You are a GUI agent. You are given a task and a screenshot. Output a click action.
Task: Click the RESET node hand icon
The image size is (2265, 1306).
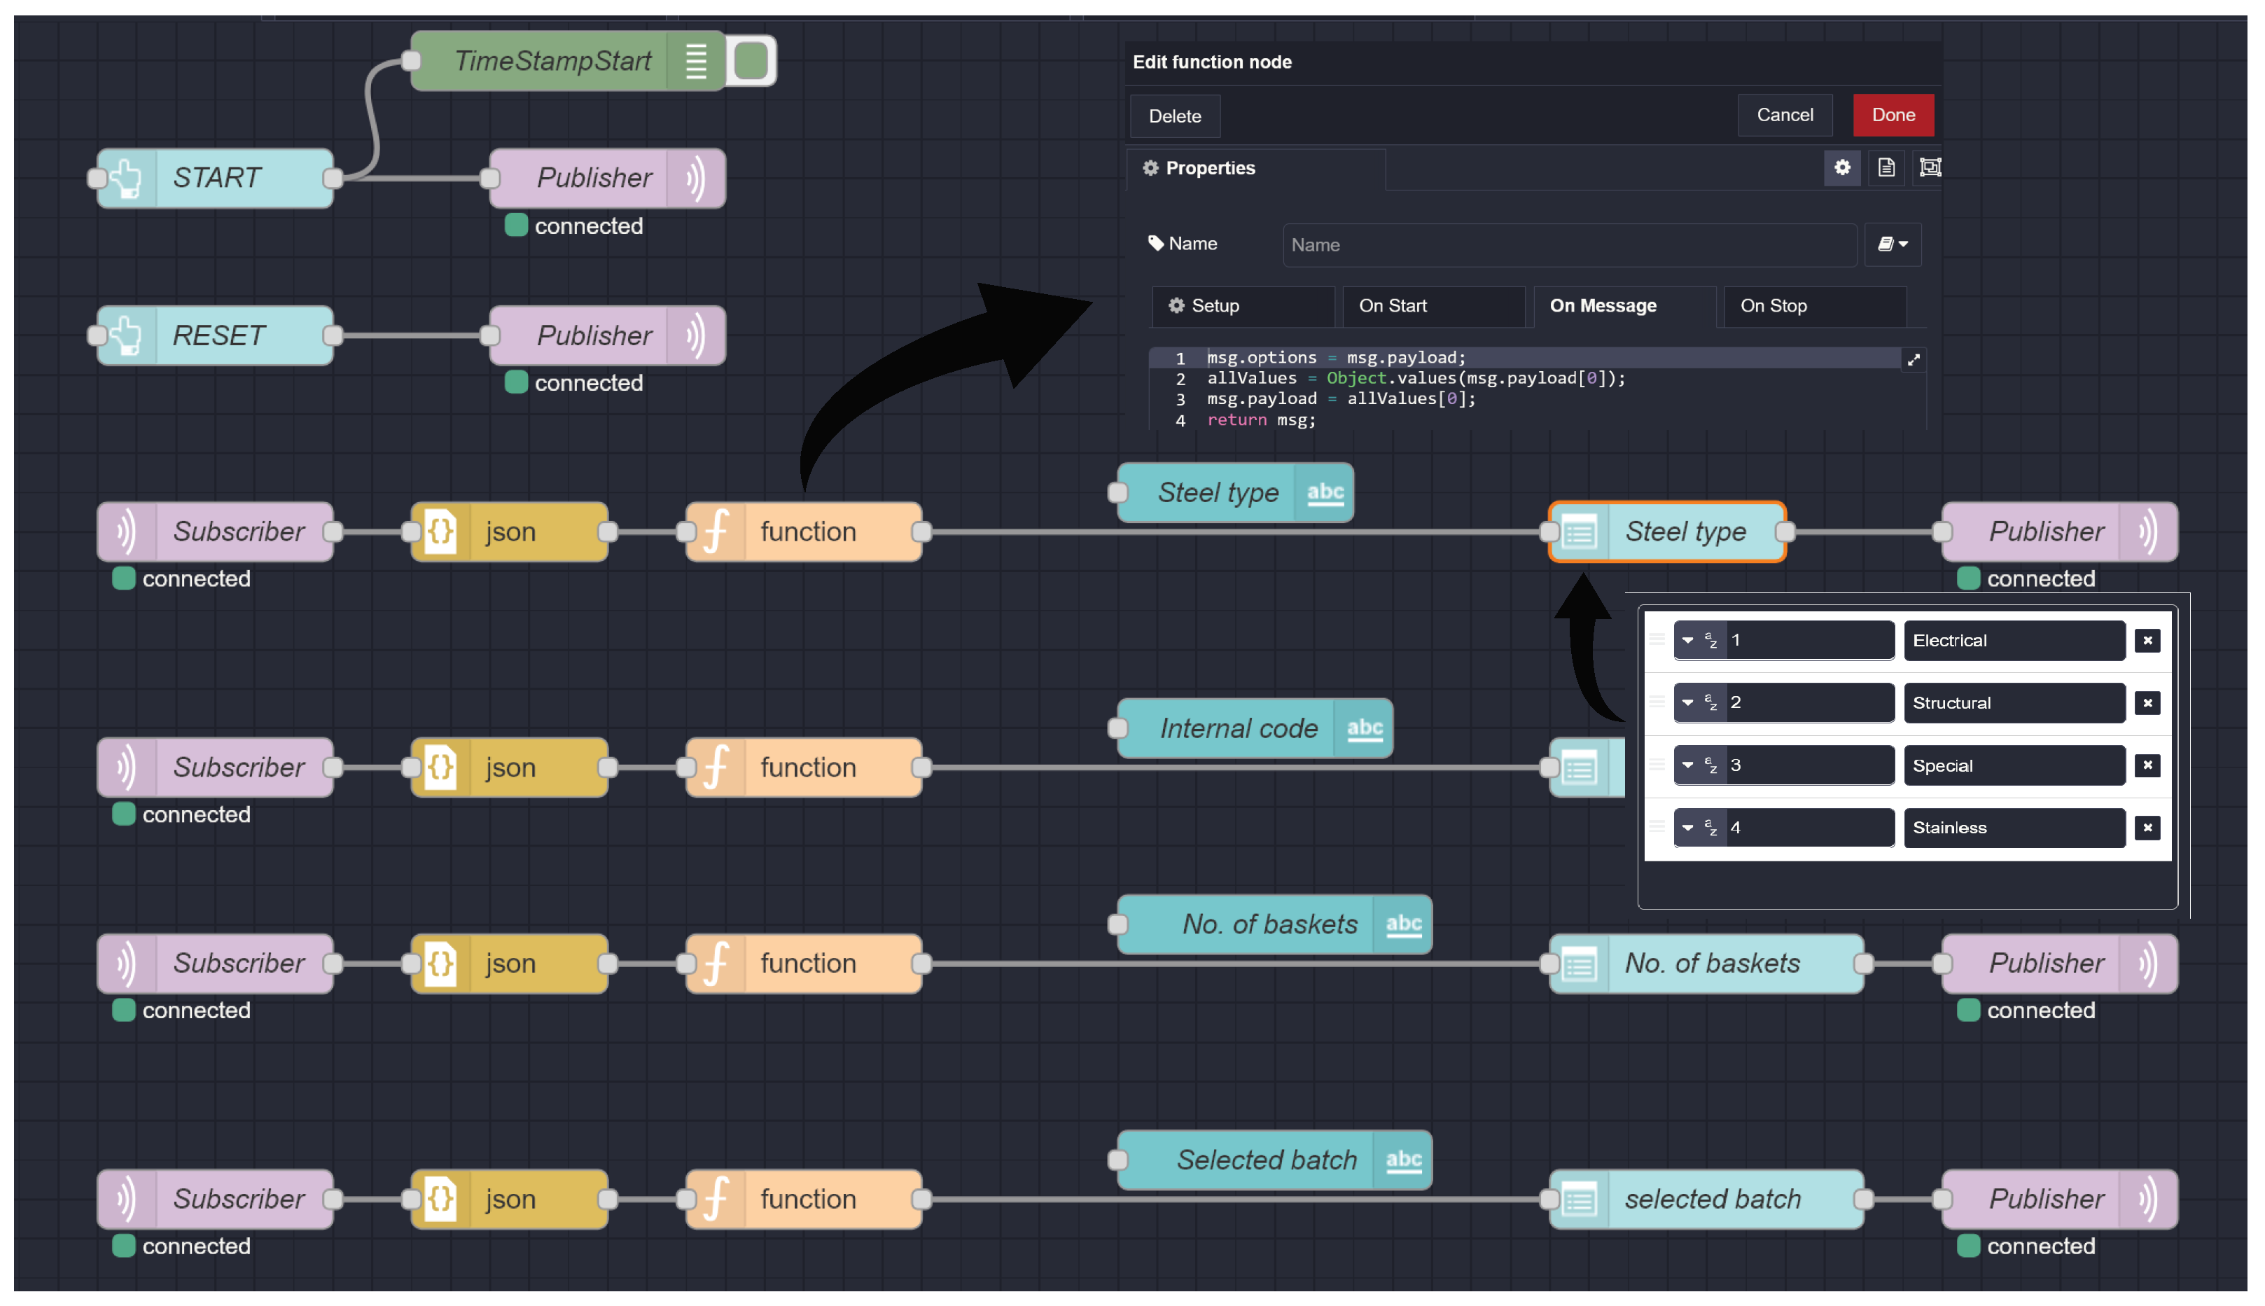(127, 335)
